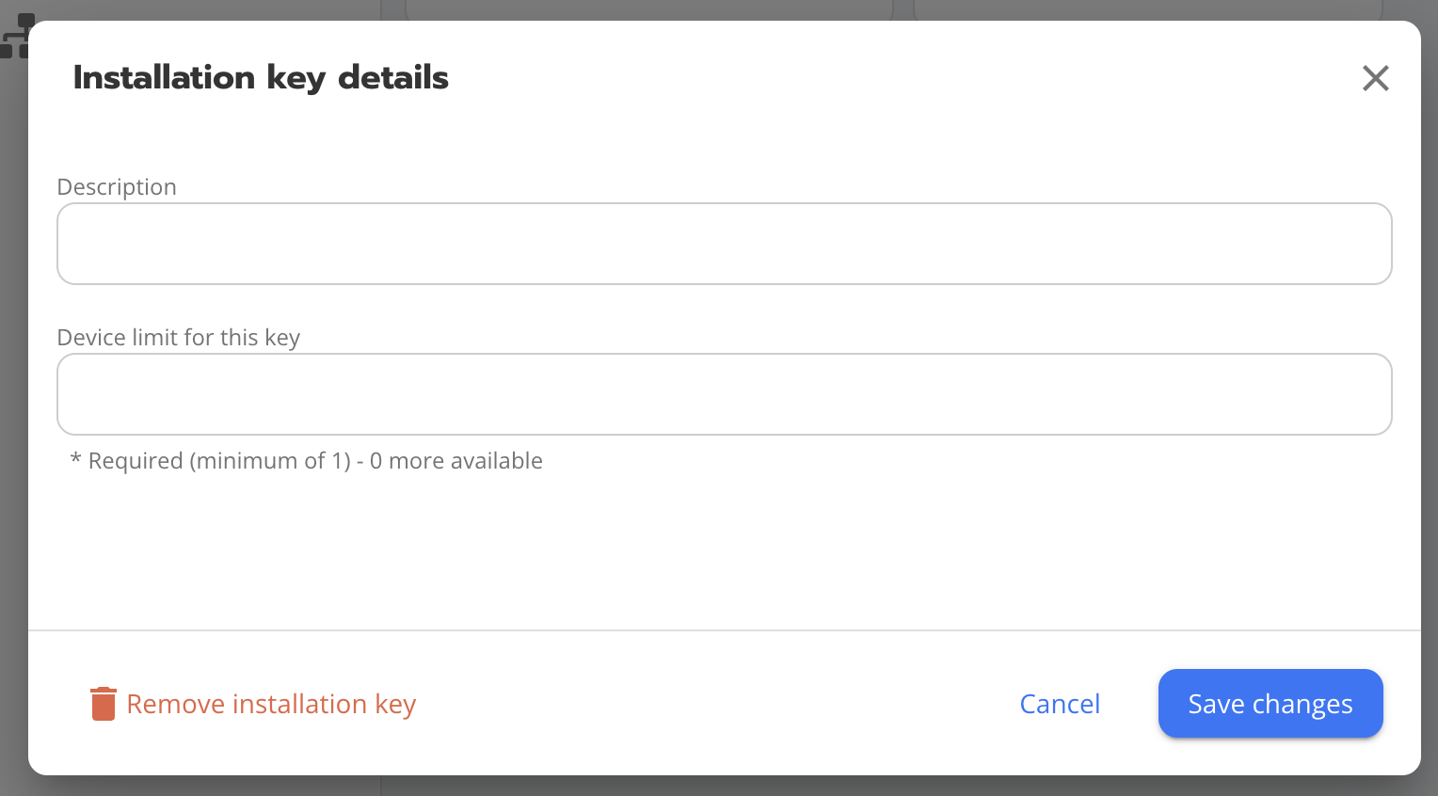Focus the Description text field

(x=724, y=244)
